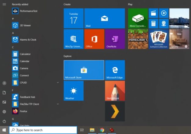Open the Groove Music small tile
The width and height of the screenshot is (191, 134).
click(164, 13)
